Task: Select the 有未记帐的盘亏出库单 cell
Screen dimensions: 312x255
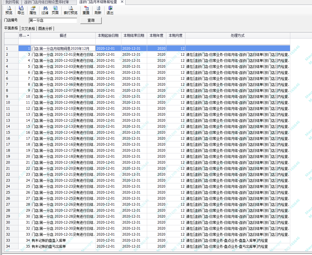Action: [63, 246]
